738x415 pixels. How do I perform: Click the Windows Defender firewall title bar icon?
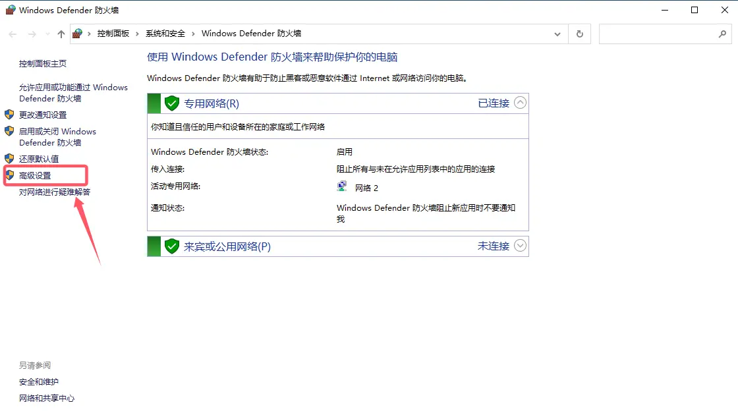pos(10,10)
